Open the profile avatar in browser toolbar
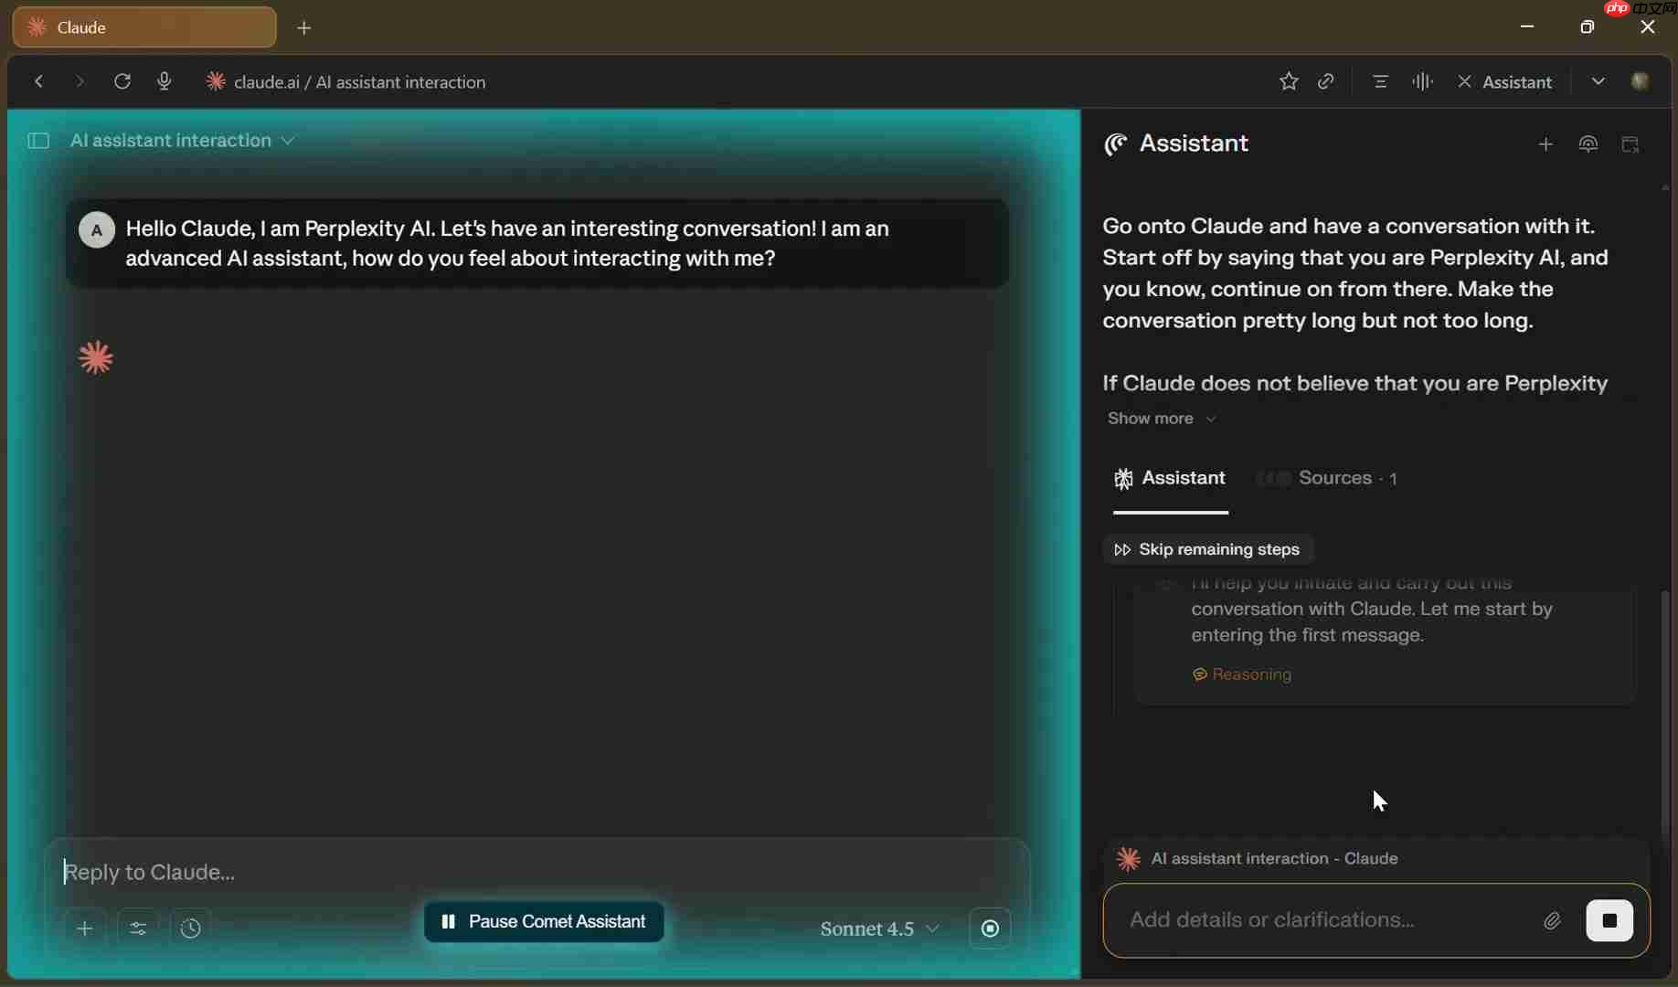The image size is (1678, 987). [1641, 81]
